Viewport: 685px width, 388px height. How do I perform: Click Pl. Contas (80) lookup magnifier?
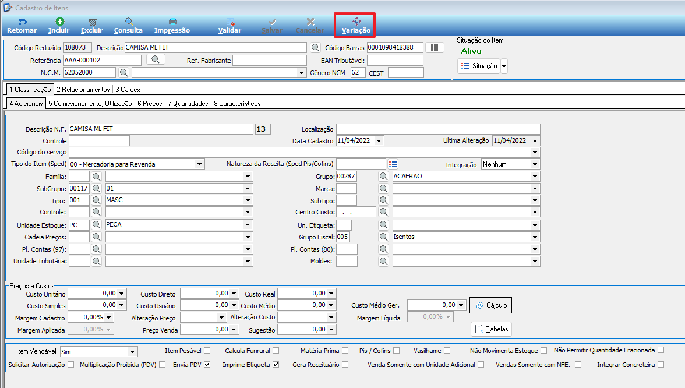383,249
